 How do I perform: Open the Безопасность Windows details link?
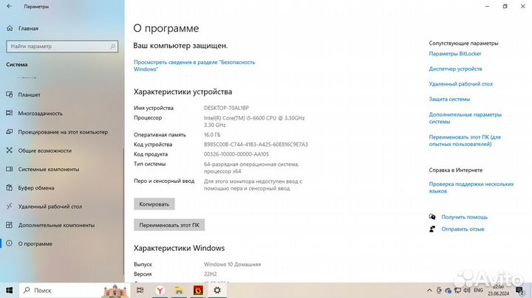(x=194, y=66)
